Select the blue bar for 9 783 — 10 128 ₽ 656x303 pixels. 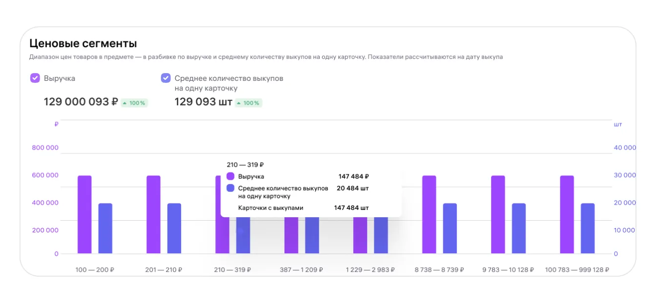(x=519, y=228)
